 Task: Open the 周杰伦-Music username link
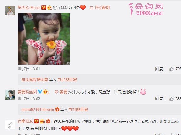click(x=29, y=8)
